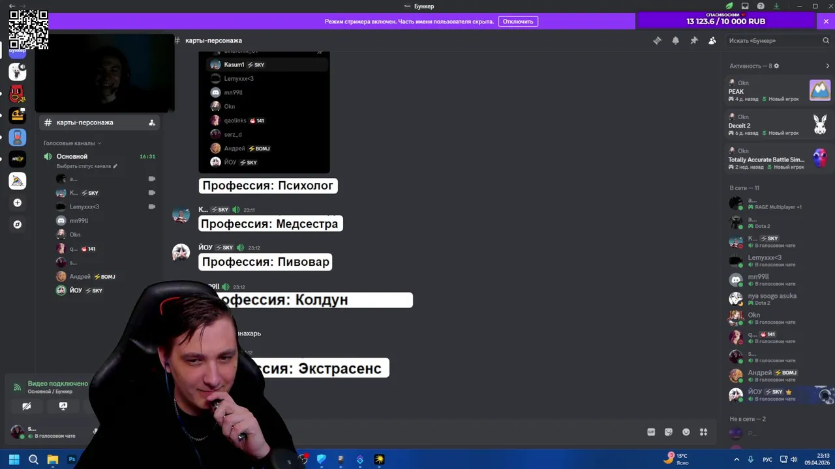Open Андрей BOMJ in online member list
The width and height of the screenshot is (835, 469).
(780, 376)
